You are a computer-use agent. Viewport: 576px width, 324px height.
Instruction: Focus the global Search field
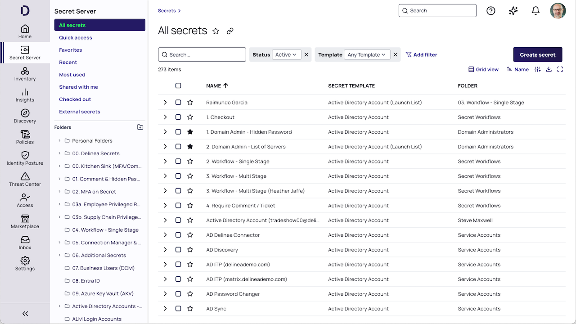click(437, 11)
